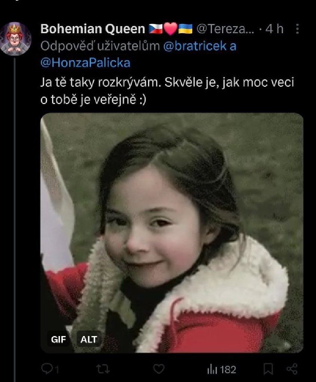316x382 pixels.
Task: Click the Ukrainian flag emoji in the name
Action: pos(185,29)
